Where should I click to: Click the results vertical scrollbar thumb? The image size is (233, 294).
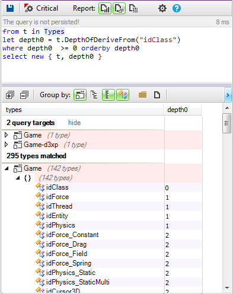(x=226, y=123)
